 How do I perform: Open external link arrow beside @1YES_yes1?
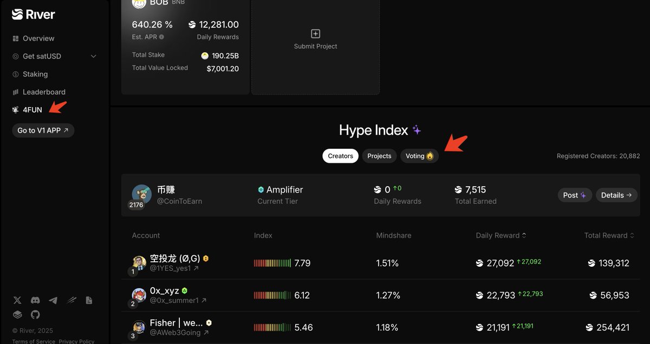[196, 268]
